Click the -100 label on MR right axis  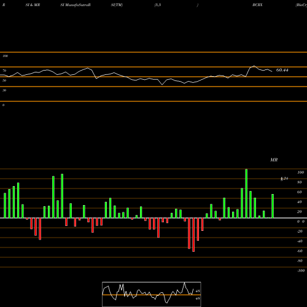point(301,271)
